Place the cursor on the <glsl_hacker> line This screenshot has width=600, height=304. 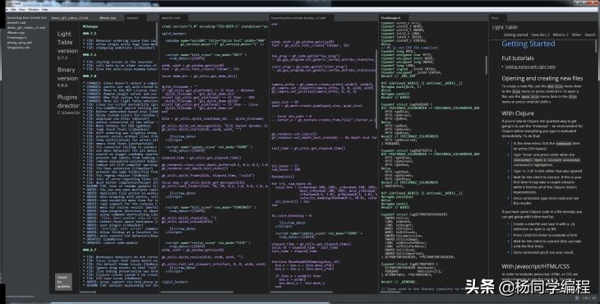coord(175,34)
